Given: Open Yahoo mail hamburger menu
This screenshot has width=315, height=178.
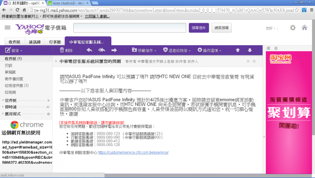Looking at the screenshot, I should coord(7,28).
